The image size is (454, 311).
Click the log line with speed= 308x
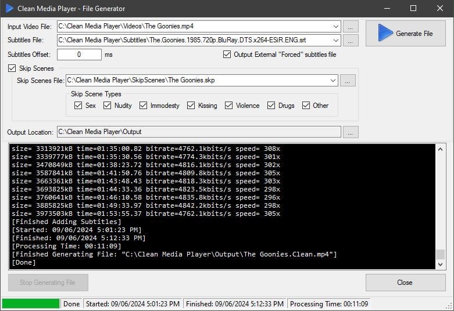click(x=146, y=149)
